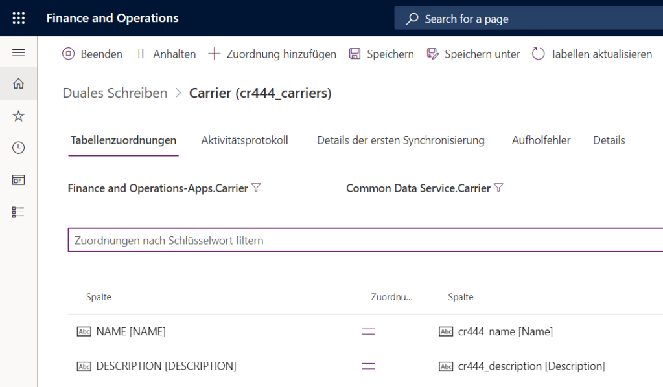Viewport: 663px width, 387px height.
Task: Open the app launcher waffle icon
Action: tap(19, 19)
